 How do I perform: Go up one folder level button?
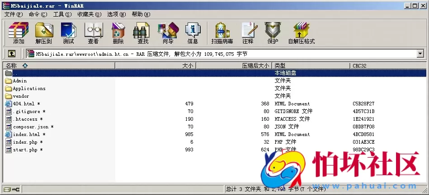[x=11, y=54]
